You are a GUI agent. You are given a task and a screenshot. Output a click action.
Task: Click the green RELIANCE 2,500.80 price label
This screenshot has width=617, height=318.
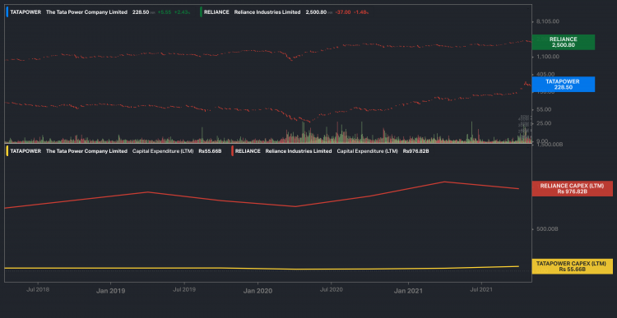coord(563,42)
